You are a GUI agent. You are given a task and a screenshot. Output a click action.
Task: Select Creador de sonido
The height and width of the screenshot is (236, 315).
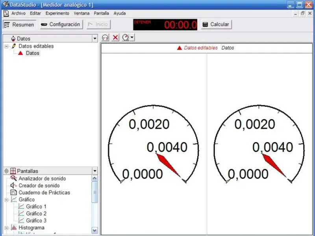[x=39, y=185]
